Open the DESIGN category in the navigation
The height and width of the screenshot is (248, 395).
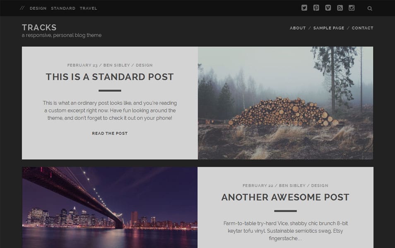click(38, 8)
